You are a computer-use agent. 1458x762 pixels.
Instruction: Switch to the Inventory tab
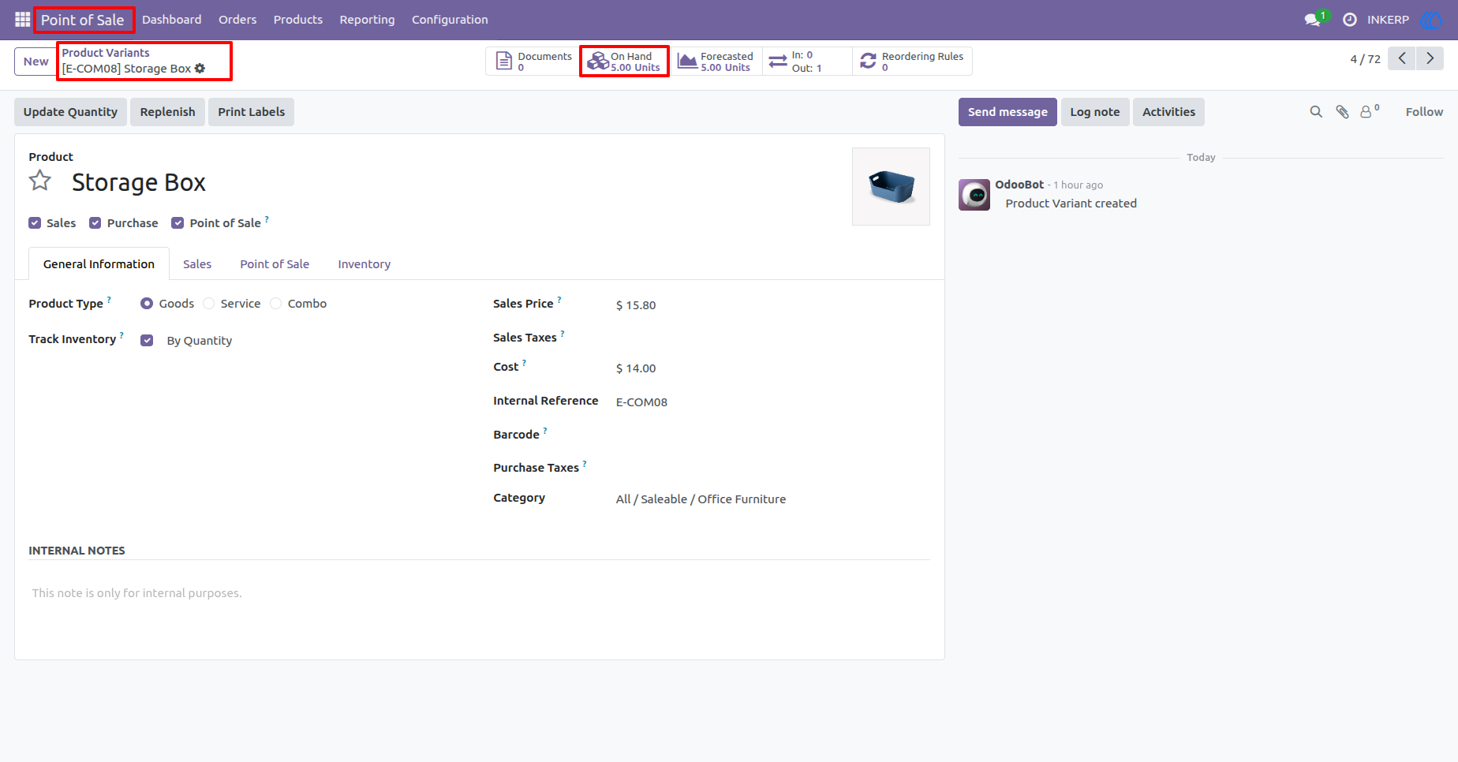pyautogui.click(x=364, y=264)
